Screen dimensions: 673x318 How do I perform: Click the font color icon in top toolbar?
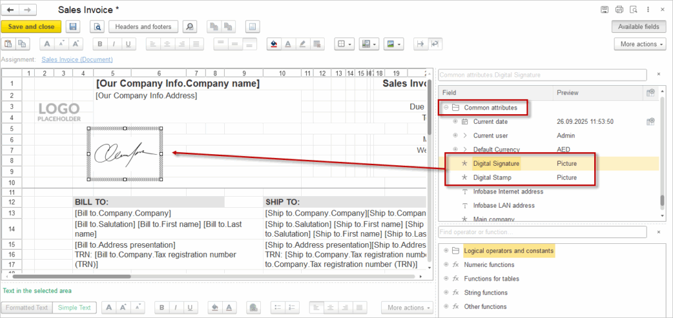point(288,44)
